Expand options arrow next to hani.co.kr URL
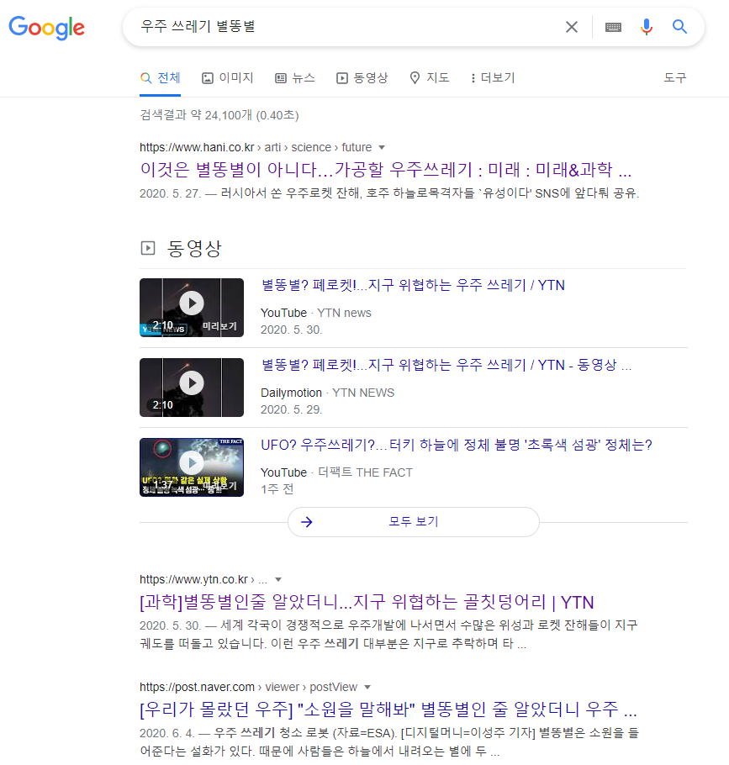 [382, 147]
